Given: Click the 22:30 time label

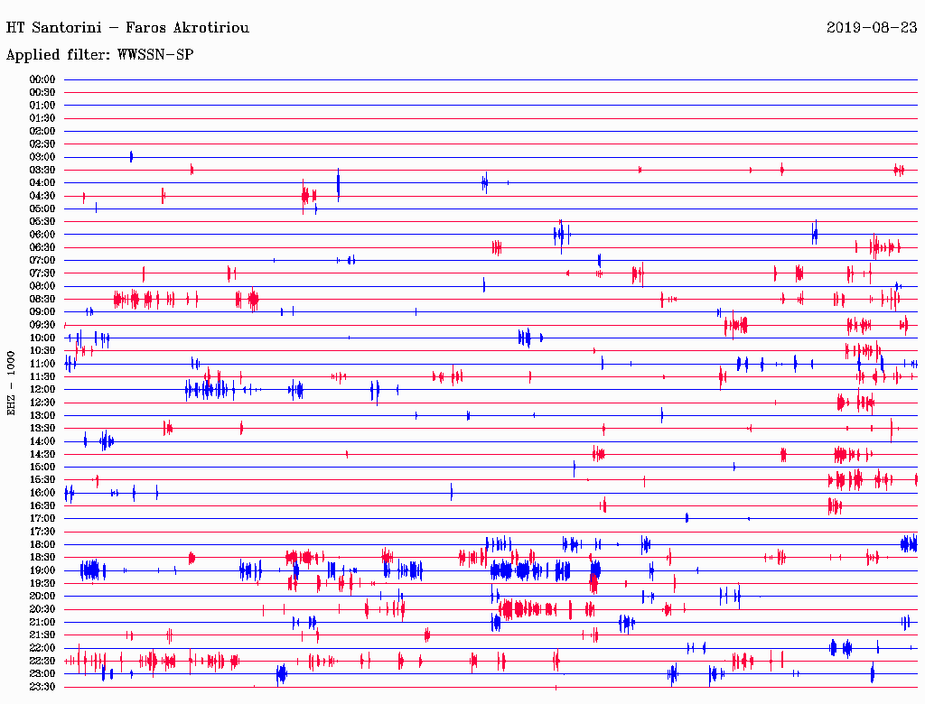Looking at the screenshot, I should pyautogui.click(x=42, y=661).
